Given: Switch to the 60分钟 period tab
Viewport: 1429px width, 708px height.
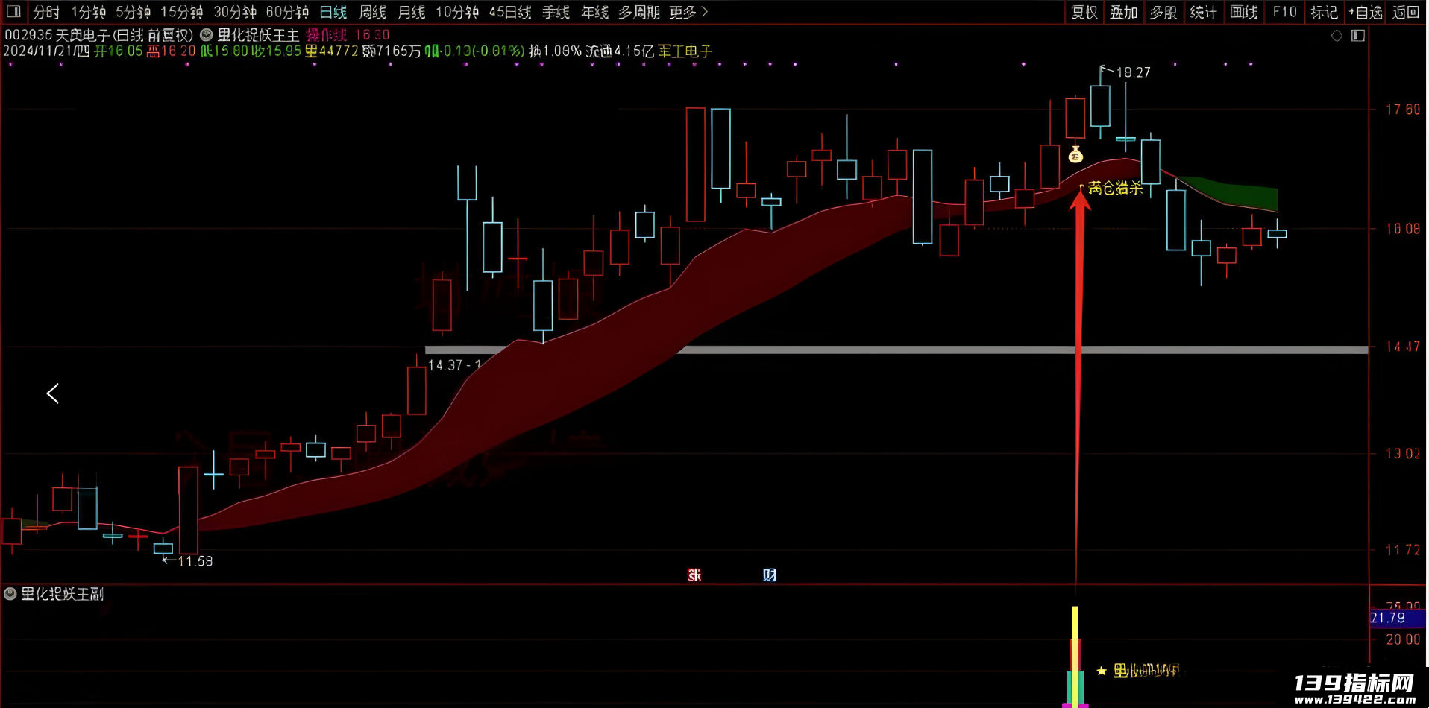Looking at the screenshot, I should click(287, 12).
